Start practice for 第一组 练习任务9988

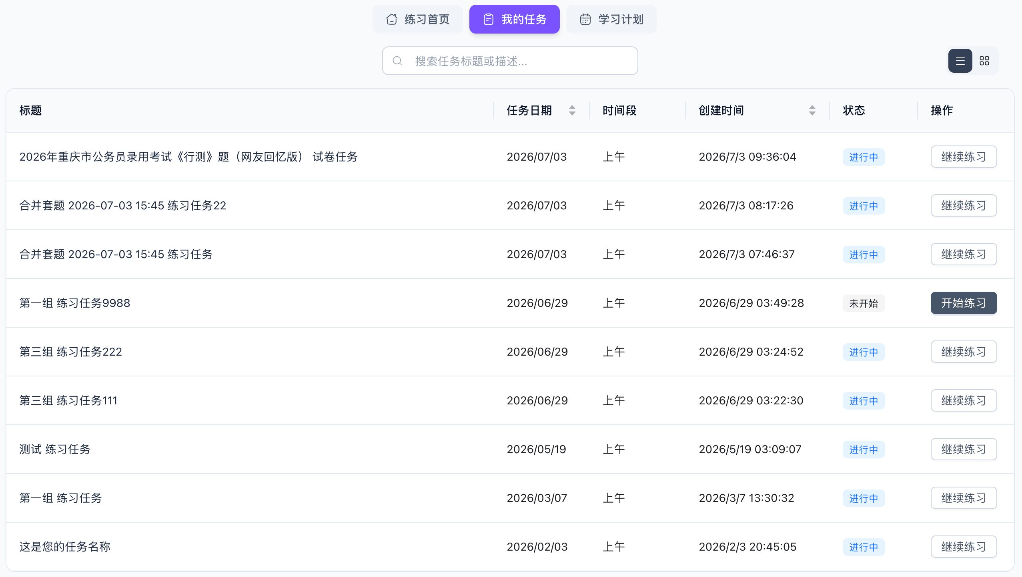pyautogui.click(x=964, y=303)
